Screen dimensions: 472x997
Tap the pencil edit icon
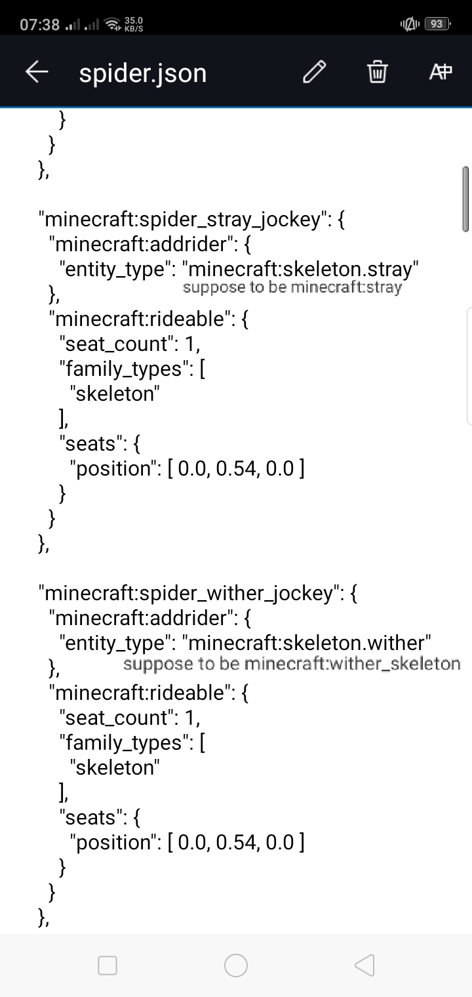coord(315,72)
